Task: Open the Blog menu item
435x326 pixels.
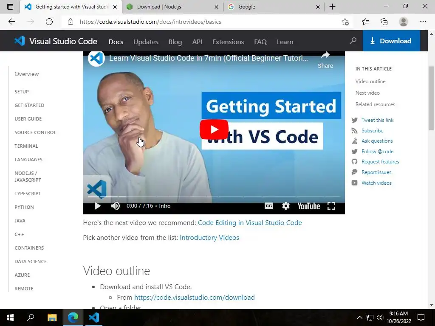Action: (175, 42)
